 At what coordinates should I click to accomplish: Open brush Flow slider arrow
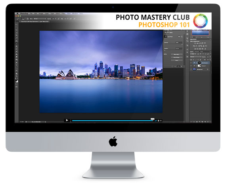pyautogui.click(x=68, y=19)
